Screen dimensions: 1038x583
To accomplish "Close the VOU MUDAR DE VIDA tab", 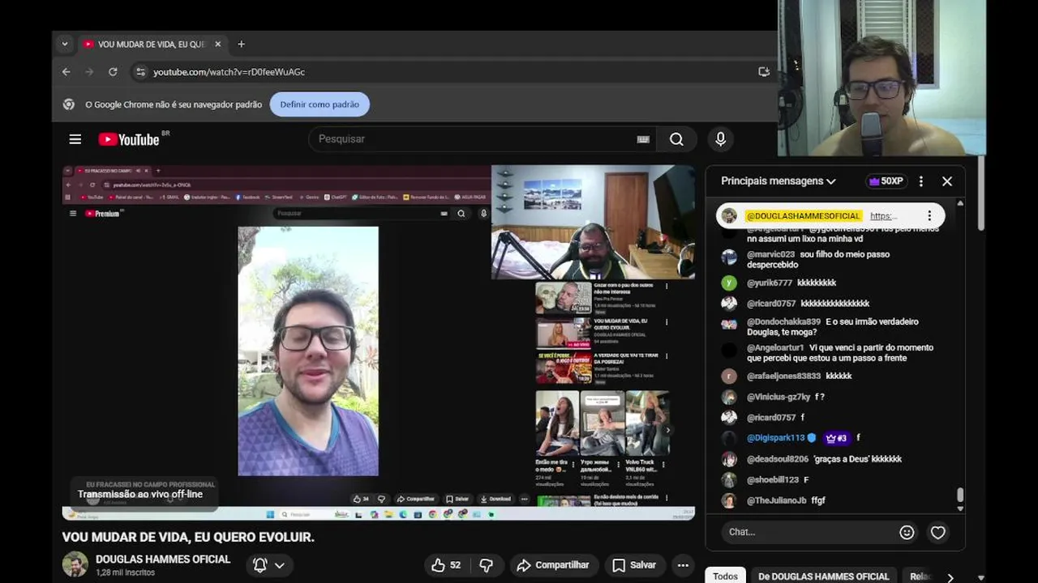I will pos(217,45).
